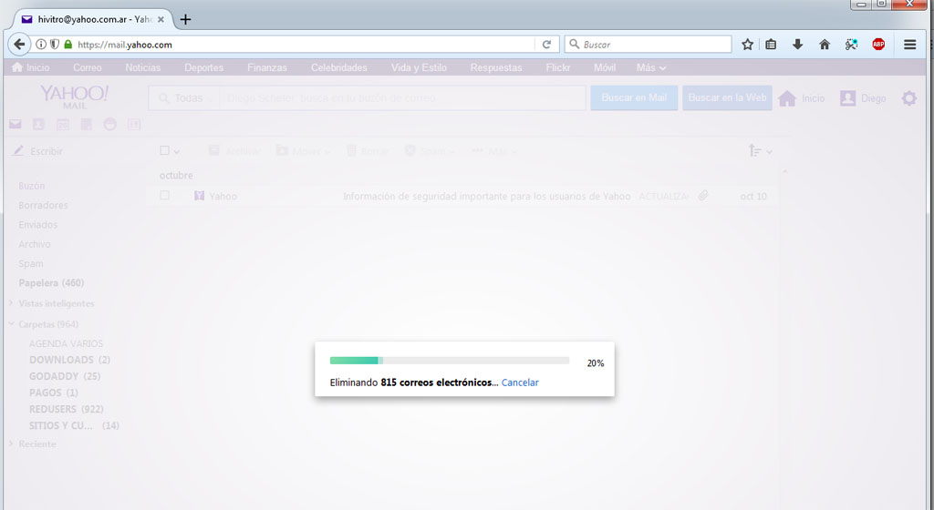Screen dimensions: 934x510
Task: Open the GODADDY (25) folder
Action: [x=65, y=376]
